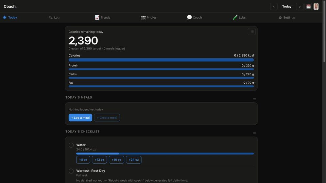
Task: Click the Coach speech bubble icon
Action: point(189,17)
